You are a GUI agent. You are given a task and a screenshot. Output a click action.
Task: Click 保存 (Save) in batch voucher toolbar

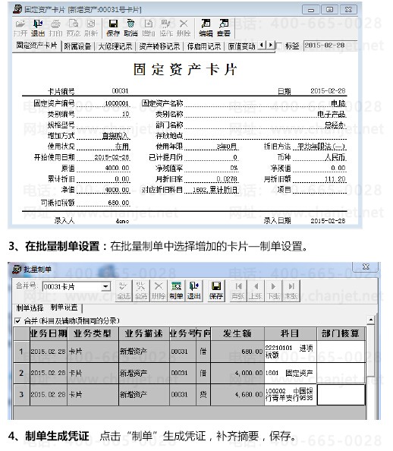[216, 291]
